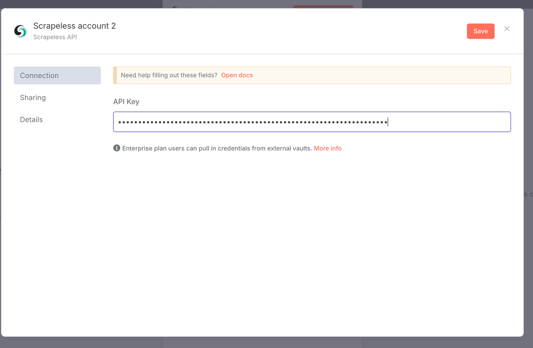Click the 'Scrapeless API' subtitle text
This screenshot has width=533, height=348.
[55, 37]
